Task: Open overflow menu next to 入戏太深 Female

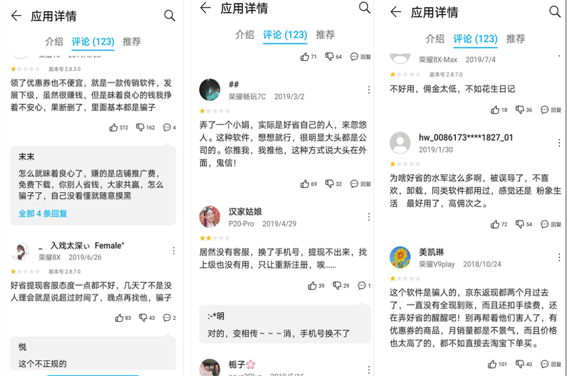Action: click(174, 251)
